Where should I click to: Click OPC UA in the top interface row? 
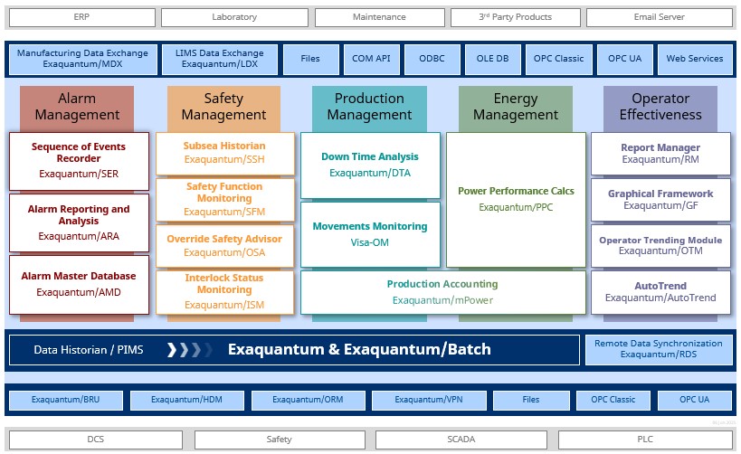point(625,59)
